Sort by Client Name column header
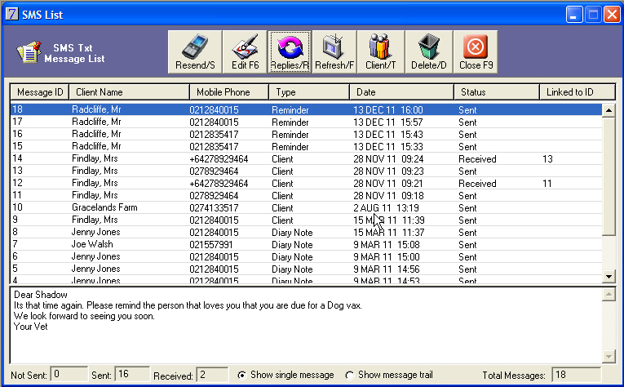Image resolution: width=624 pixels, height=387 pixels. pyautogui.click(x=129, y=92)
